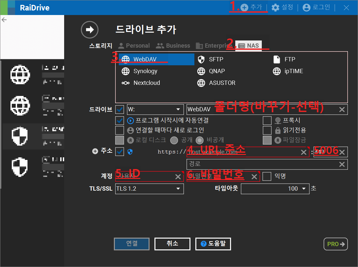The image size is (358, 267).
Task: Select the FTP storage type
Action: point(284,59)
